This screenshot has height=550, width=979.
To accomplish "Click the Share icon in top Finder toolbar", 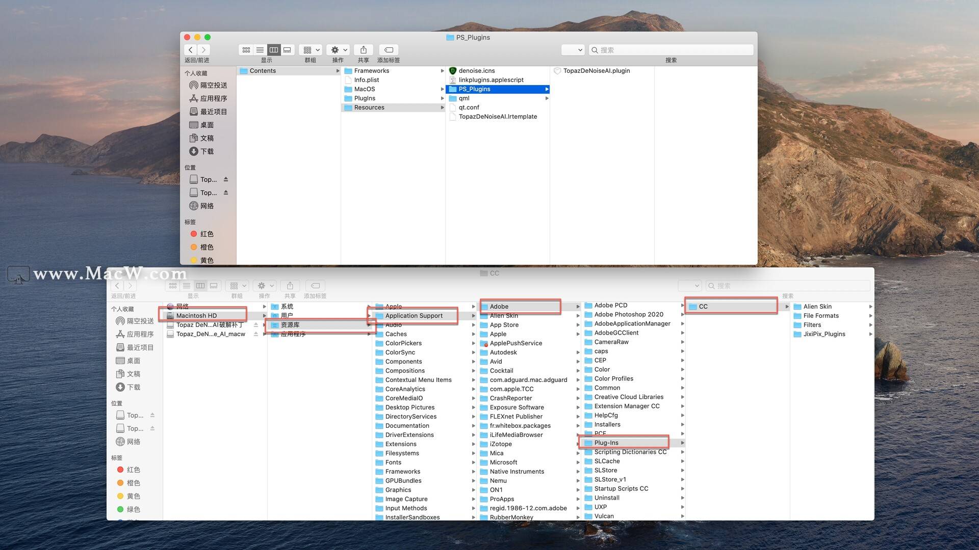I will coord(363,50).
